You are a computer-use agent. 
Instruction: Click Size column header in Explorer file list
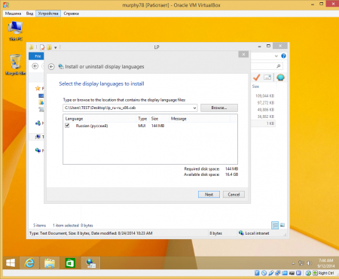(255, 86)
